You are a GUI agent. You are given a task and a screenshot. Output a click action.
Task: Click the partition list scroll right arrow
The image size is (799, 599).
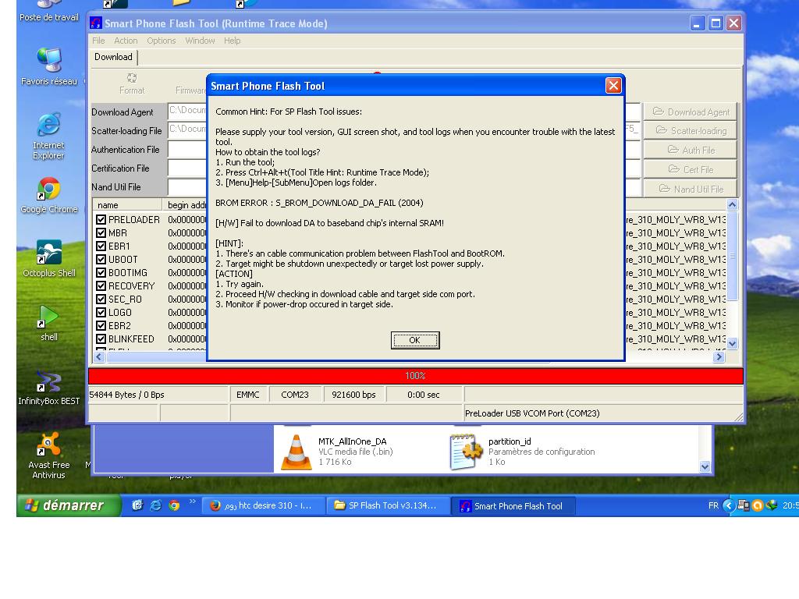click(719, 357)
